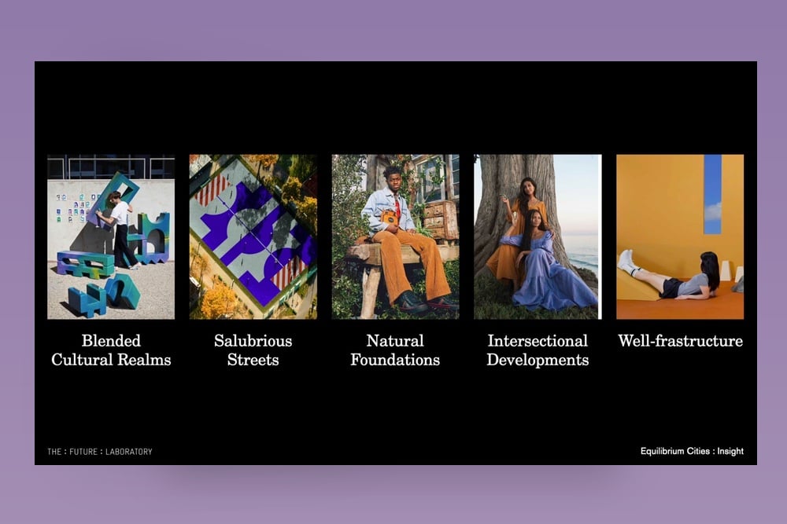Click 'Equilibrium Cities : Insight' footer text
The image size is (787, 524).
coord(692,451)
